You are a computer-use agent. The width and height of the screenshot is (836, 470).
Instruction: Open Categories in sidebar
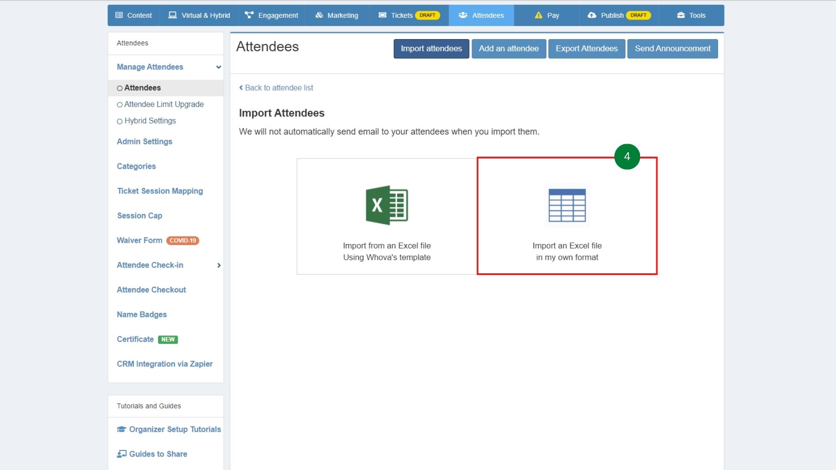[136, 166]
